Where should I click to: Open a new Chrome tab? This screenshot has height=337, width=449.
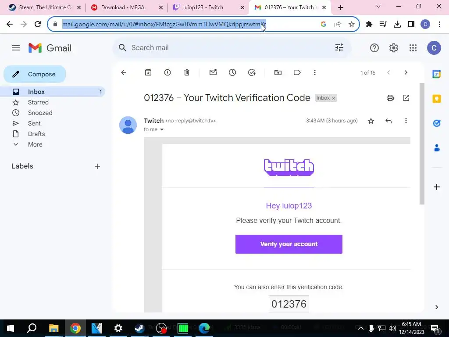340,8
